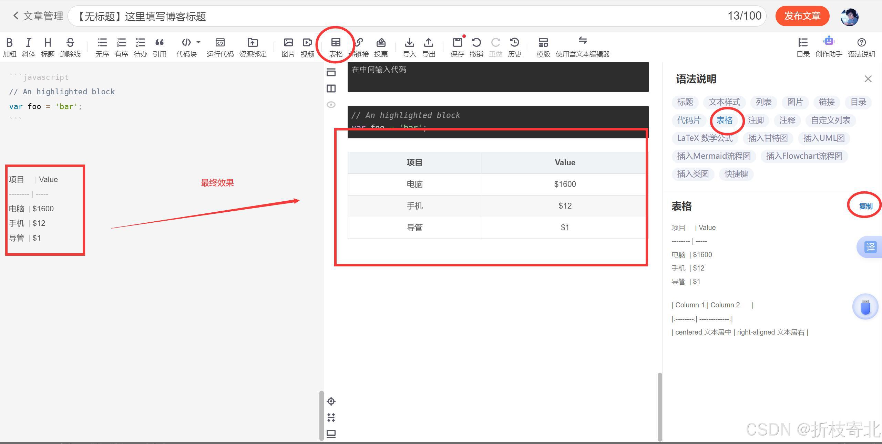The image size is (882, 444).
Task: Go back to 文章管理
Action: point(38,16)
